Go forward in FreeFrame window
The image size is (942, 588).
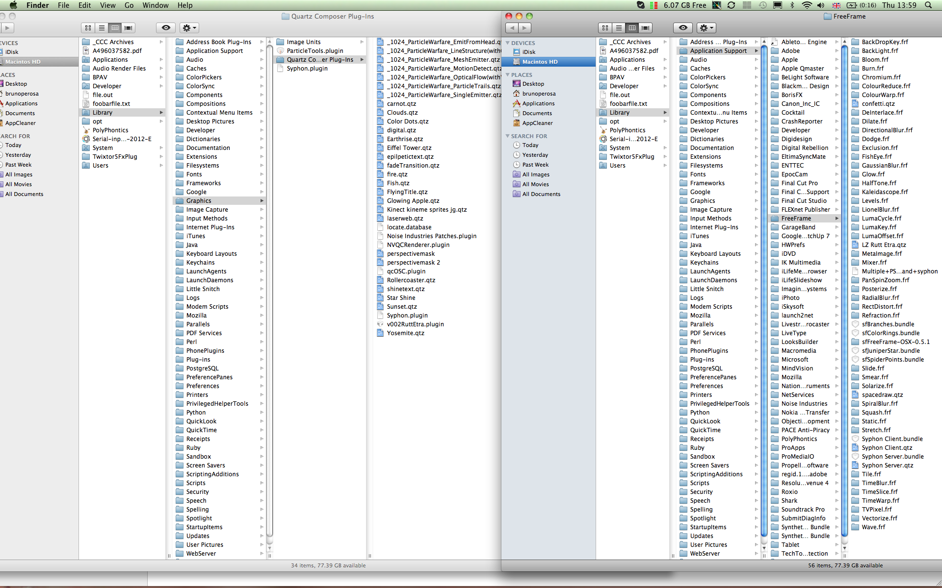525,28
